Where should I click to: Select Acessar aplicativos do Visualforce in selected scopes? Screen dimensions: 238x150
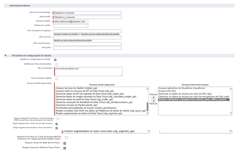[182, 88]
